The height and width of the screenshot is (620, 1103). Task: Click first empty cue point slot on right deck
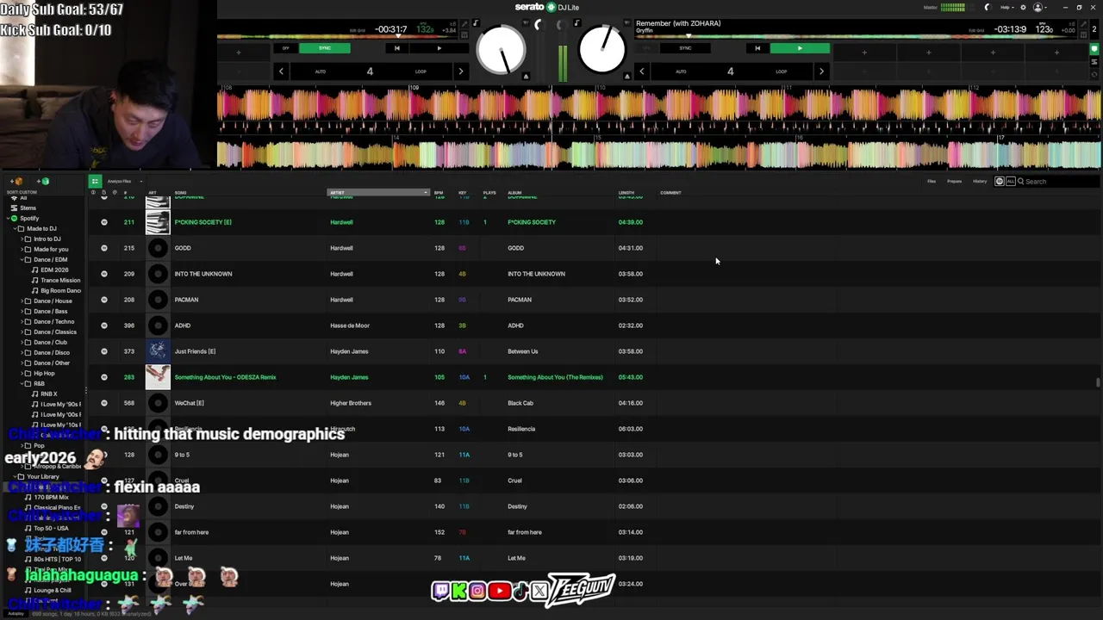pos(864,53)
